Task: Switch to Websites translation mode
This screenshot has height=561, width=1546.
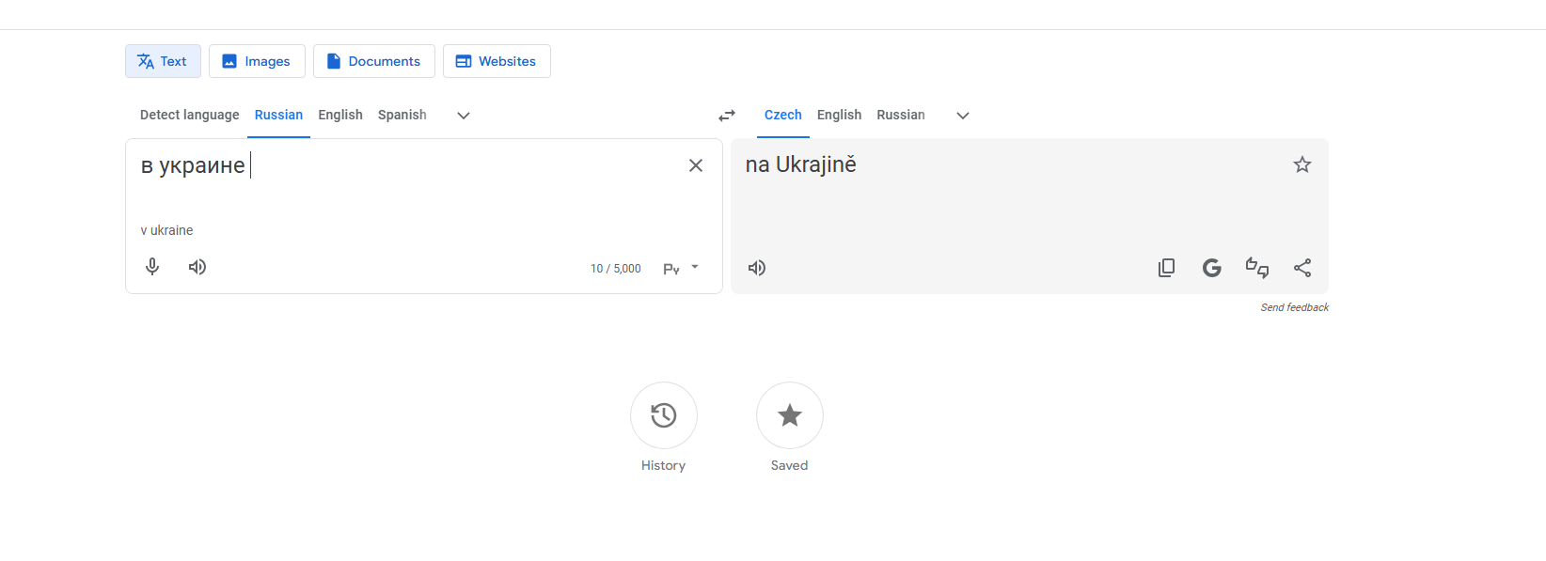Action: (497, 61)
